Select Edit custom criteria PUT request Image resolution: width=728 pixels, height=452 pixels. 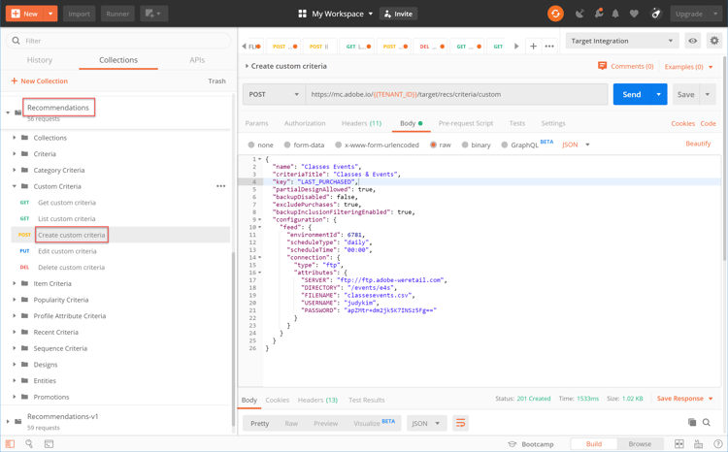pos(67,251)
